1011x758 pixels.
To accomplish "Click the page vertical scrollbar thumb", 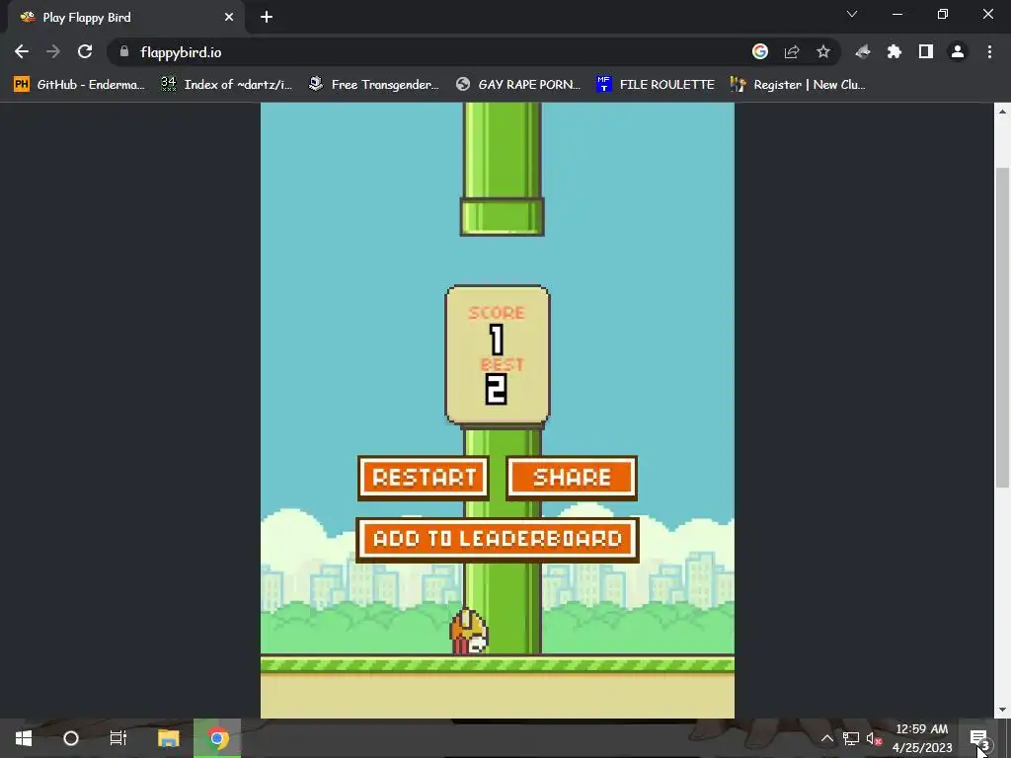I will pos(1002,327).
